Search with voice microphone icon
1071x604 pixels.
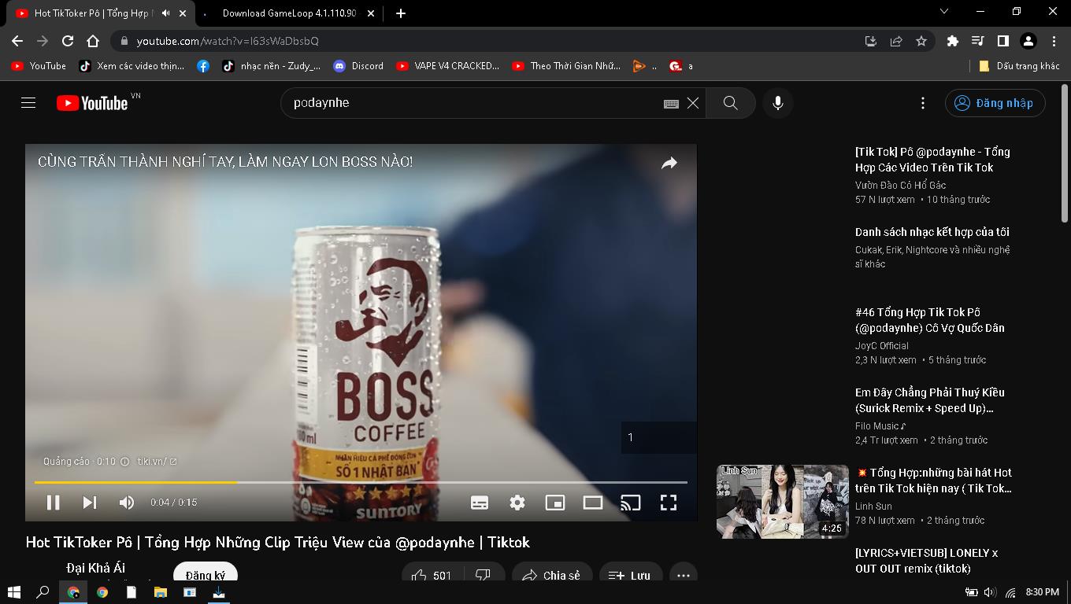pyautogui.click(x=777, y=103)
